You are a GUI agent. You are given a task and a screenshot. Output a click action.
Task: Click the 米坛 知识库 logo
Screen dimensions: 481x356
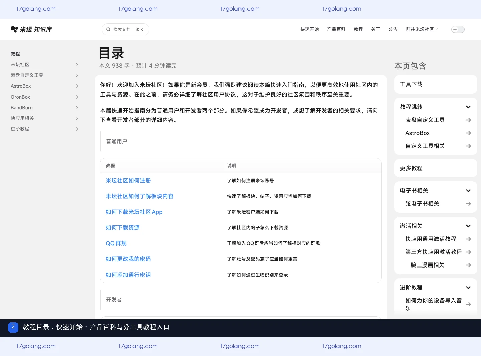tap(31, 29)
